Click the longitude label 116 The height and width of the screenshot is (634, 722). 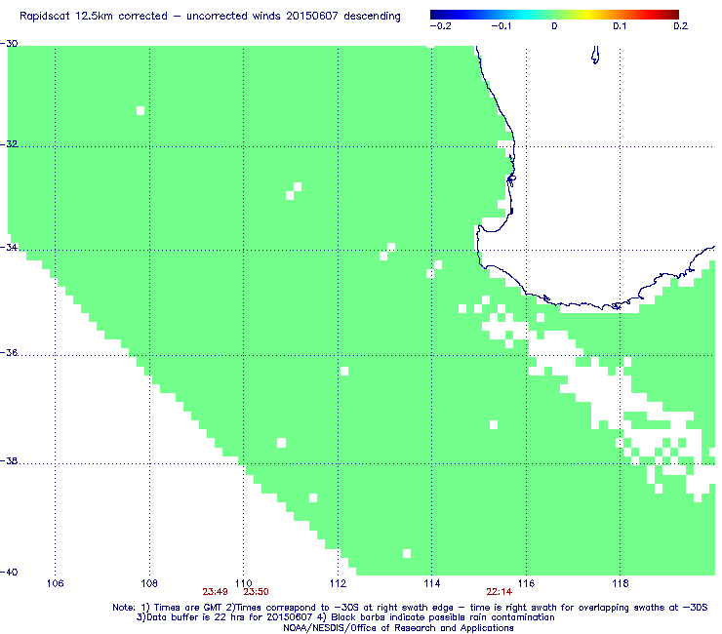pos(526,583)
